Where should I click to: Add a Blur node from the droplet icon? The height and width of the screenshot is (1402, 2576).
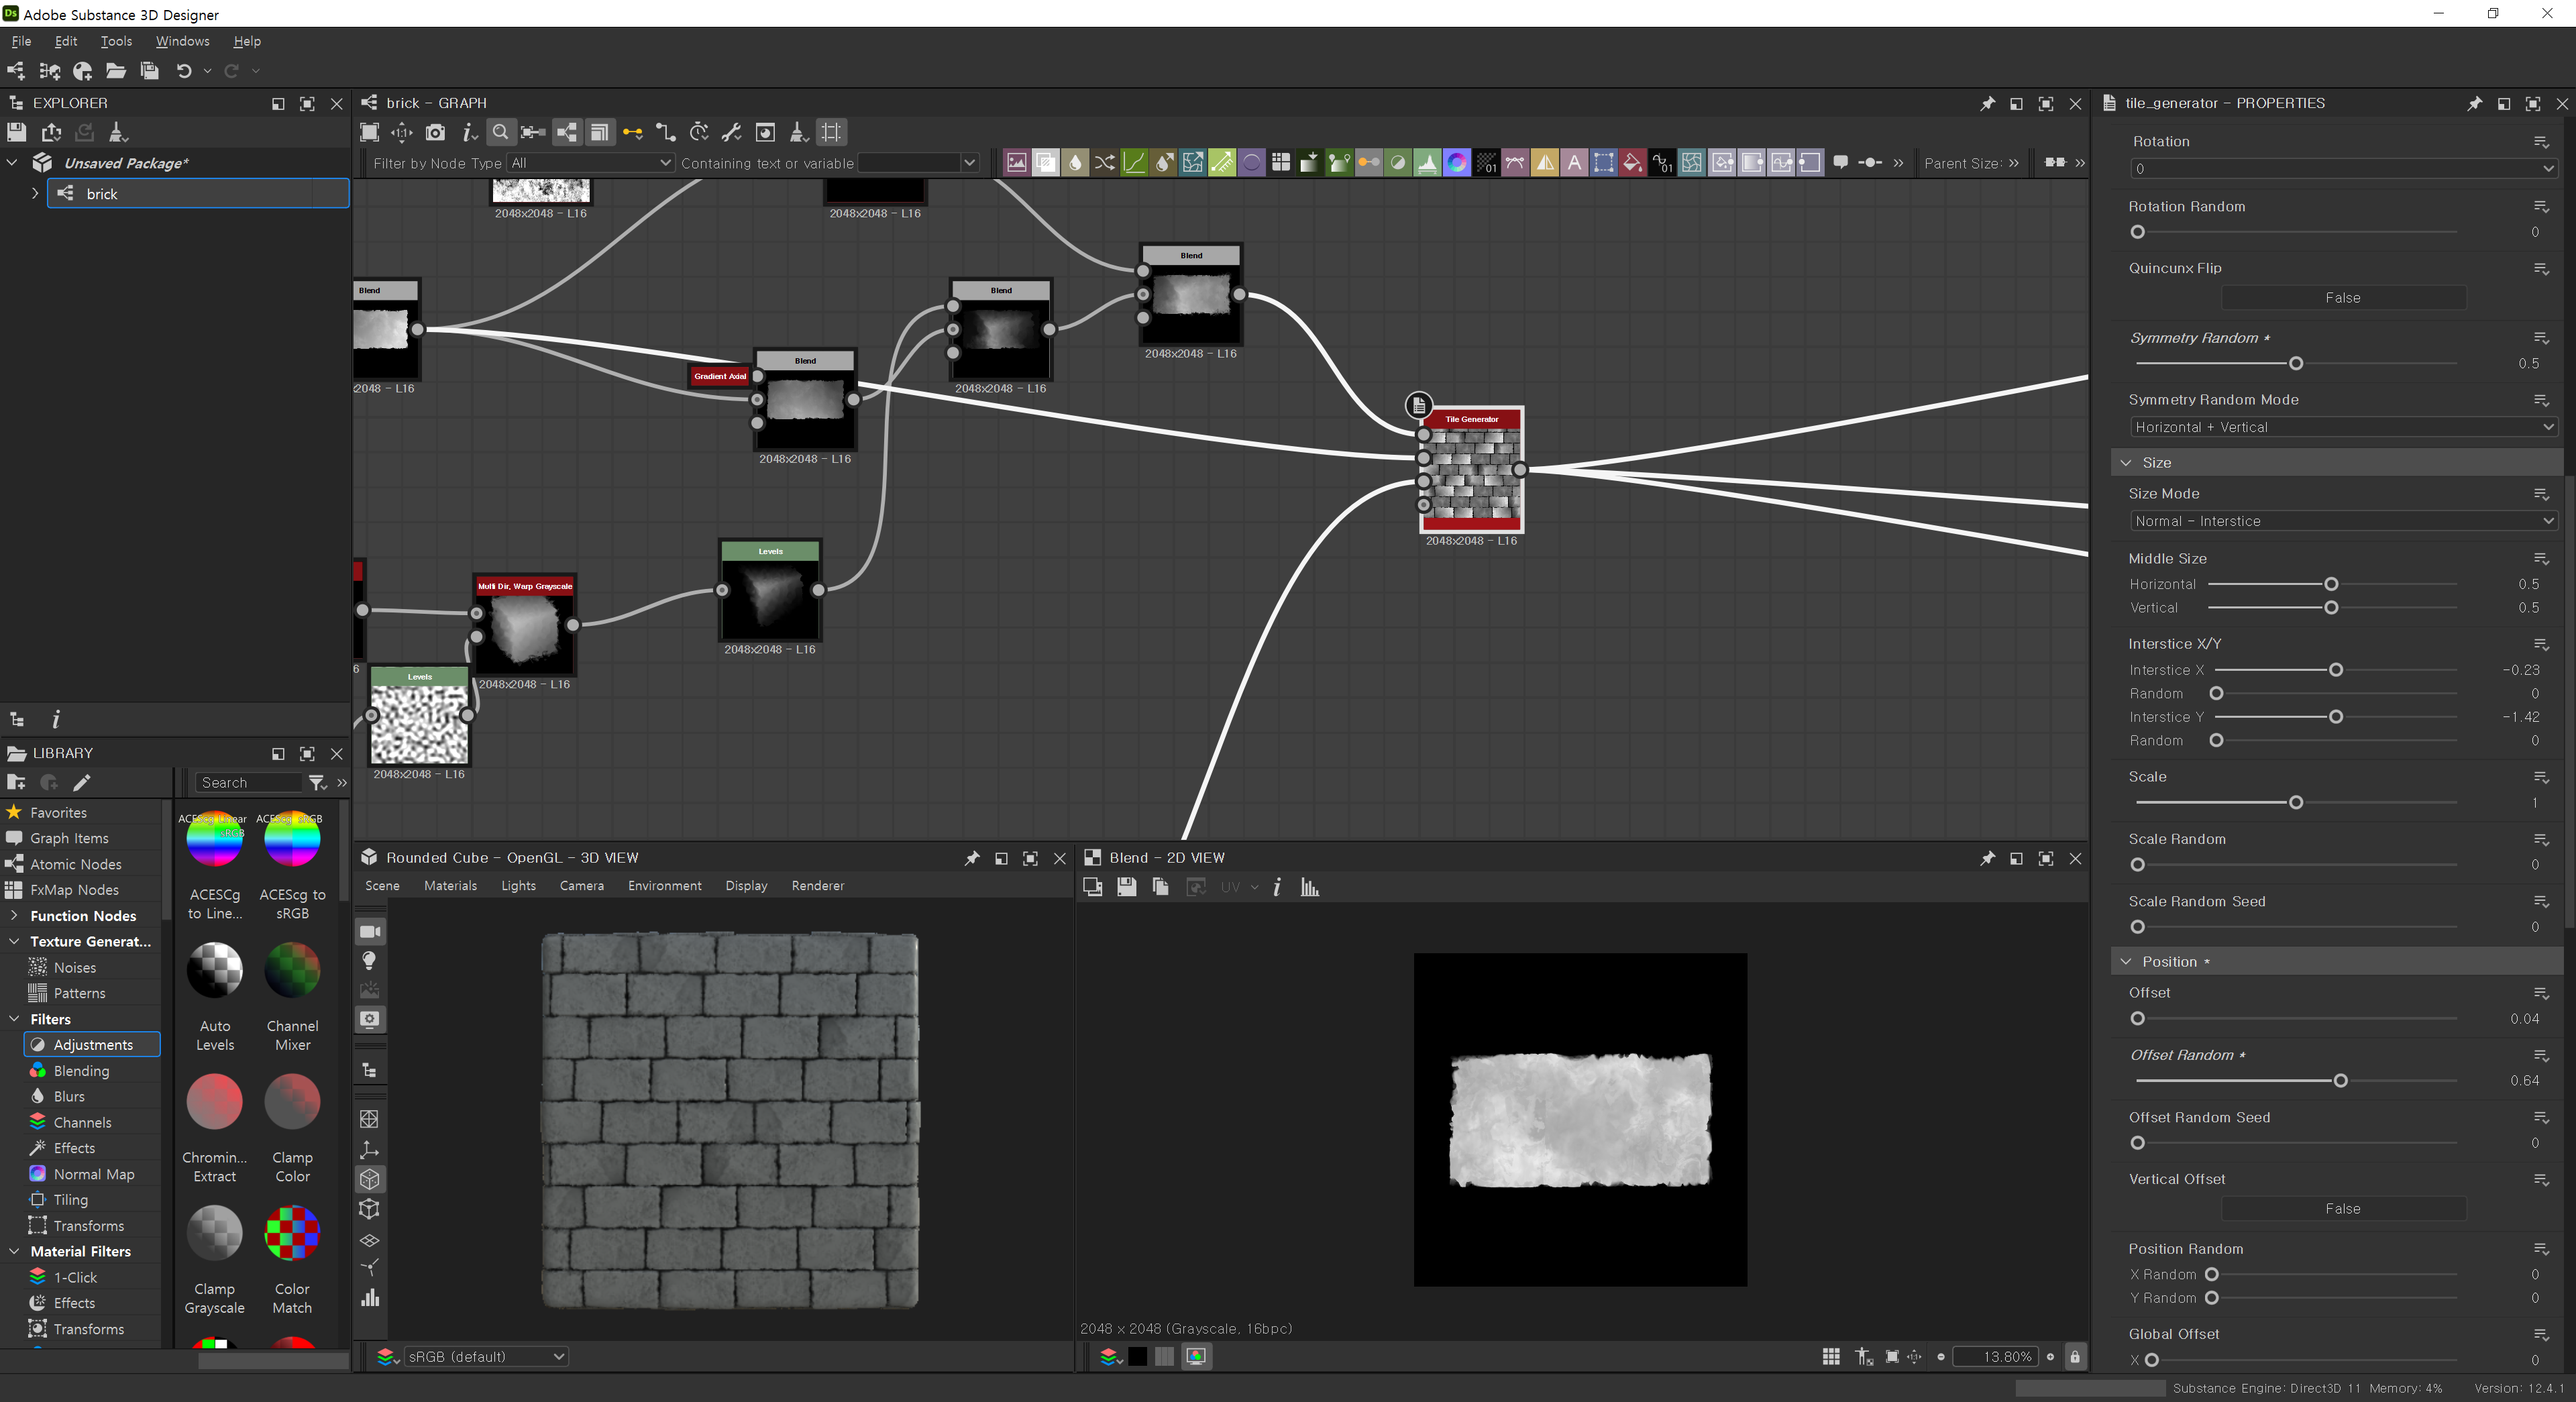pyautogui.click(x=1075, y=163)
